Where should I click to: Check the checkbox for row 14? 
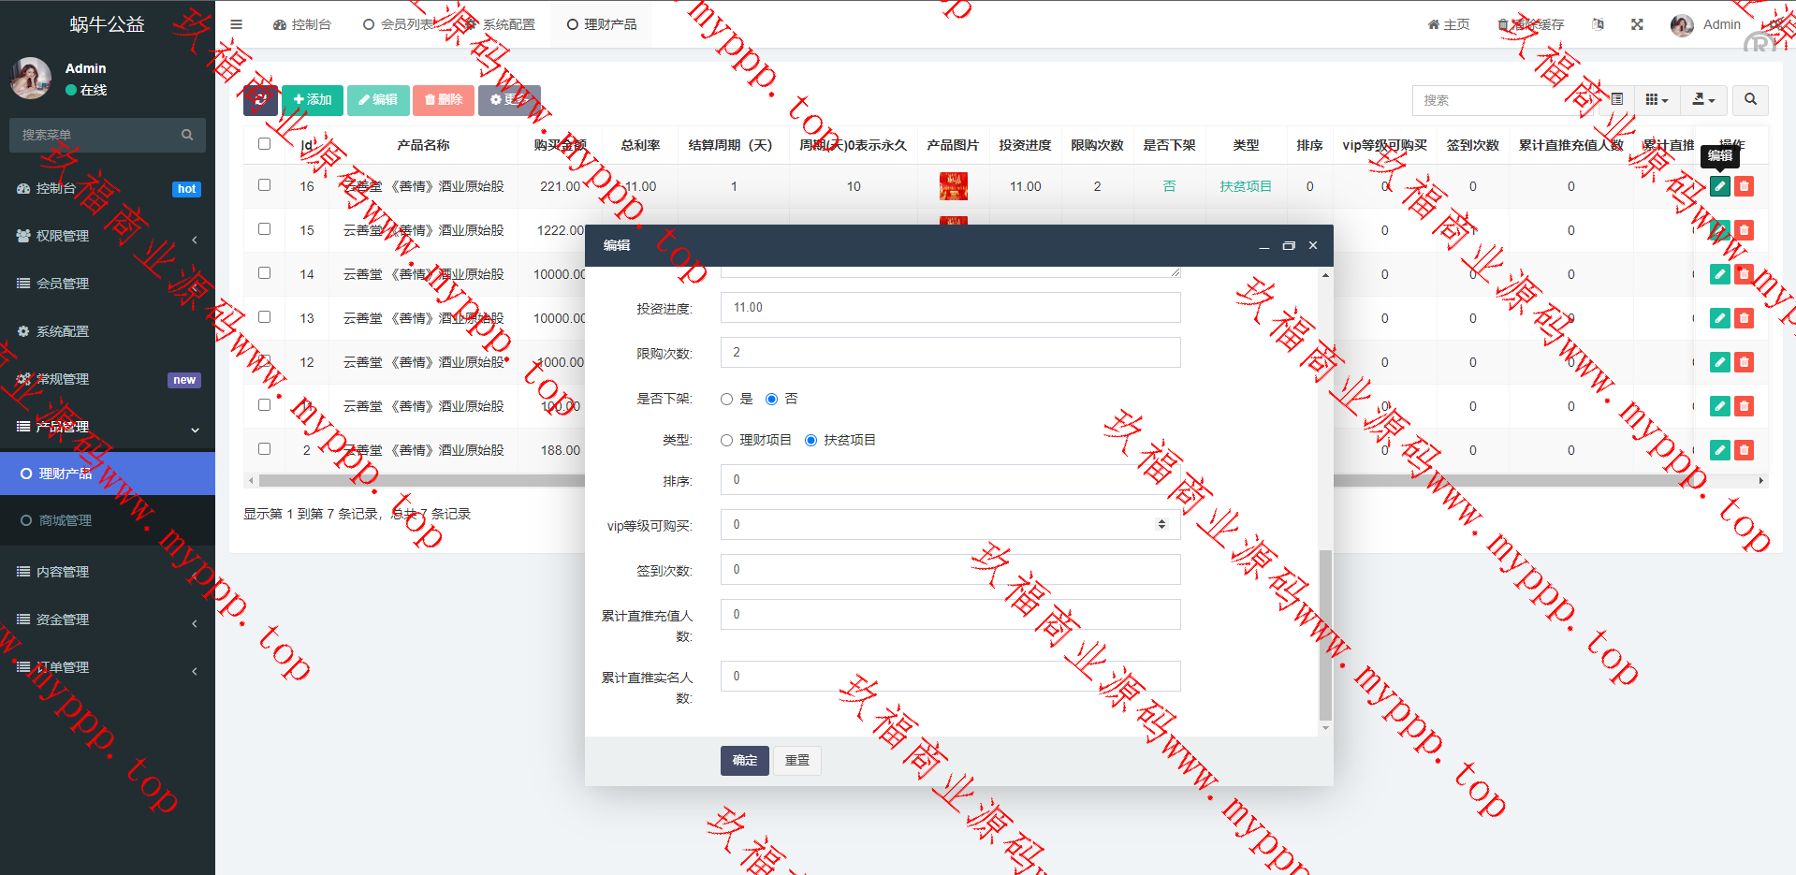click(264, 273)
